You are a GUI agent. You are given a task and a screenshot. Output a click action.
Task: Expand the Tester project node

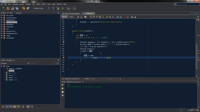click(x=2, y=36)
